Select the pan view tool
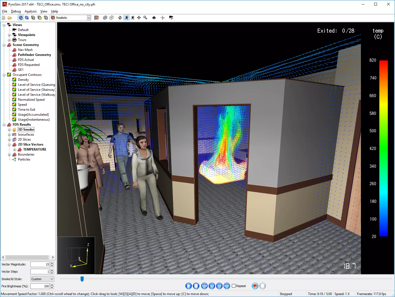Image resolution: width=395 pixels, height=297 pixels. 139,18
